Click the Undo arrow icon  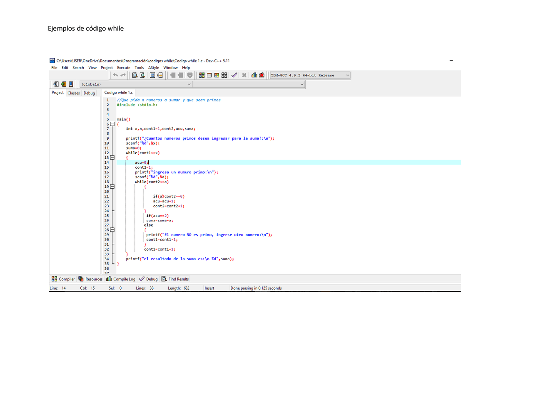(x=115, y=75)
